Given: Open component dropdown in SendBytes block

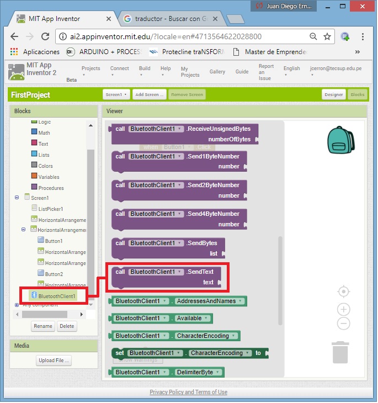Looking at the screenshot, I should pos(156,243).
